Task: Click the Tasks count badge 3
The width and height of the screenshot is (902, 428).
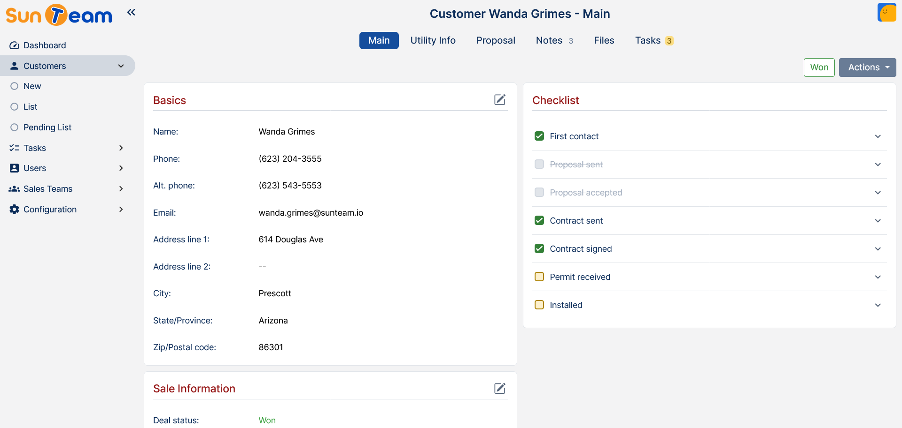Action: pyautogui.click(x=669, y=41)
